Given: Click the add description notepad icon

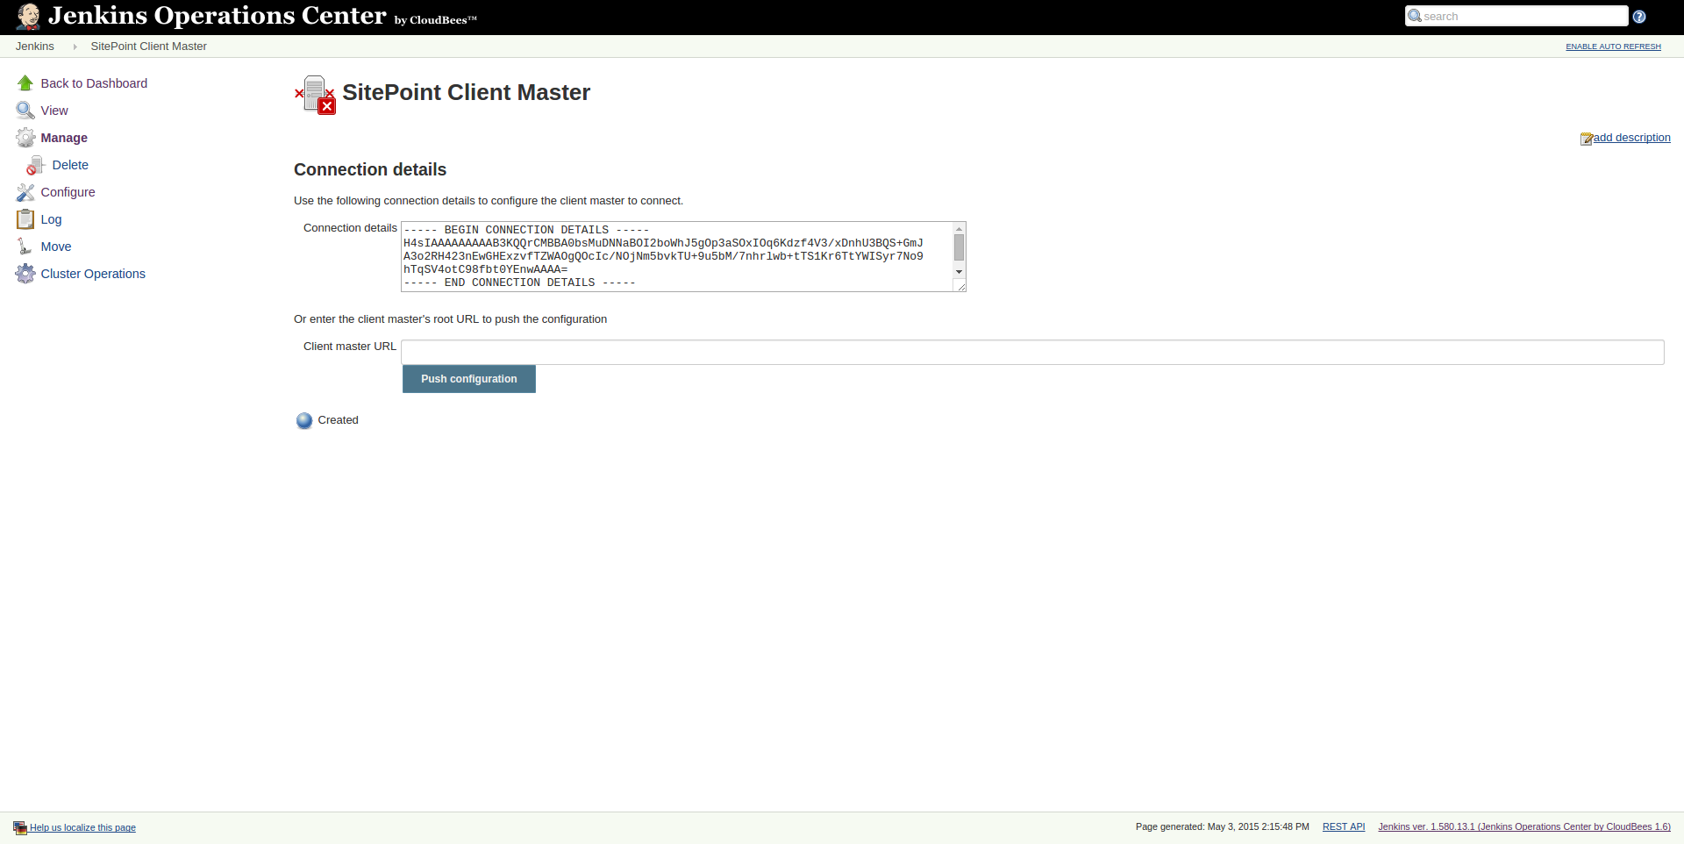Looking at the screenshot, I should [1587, 139].
